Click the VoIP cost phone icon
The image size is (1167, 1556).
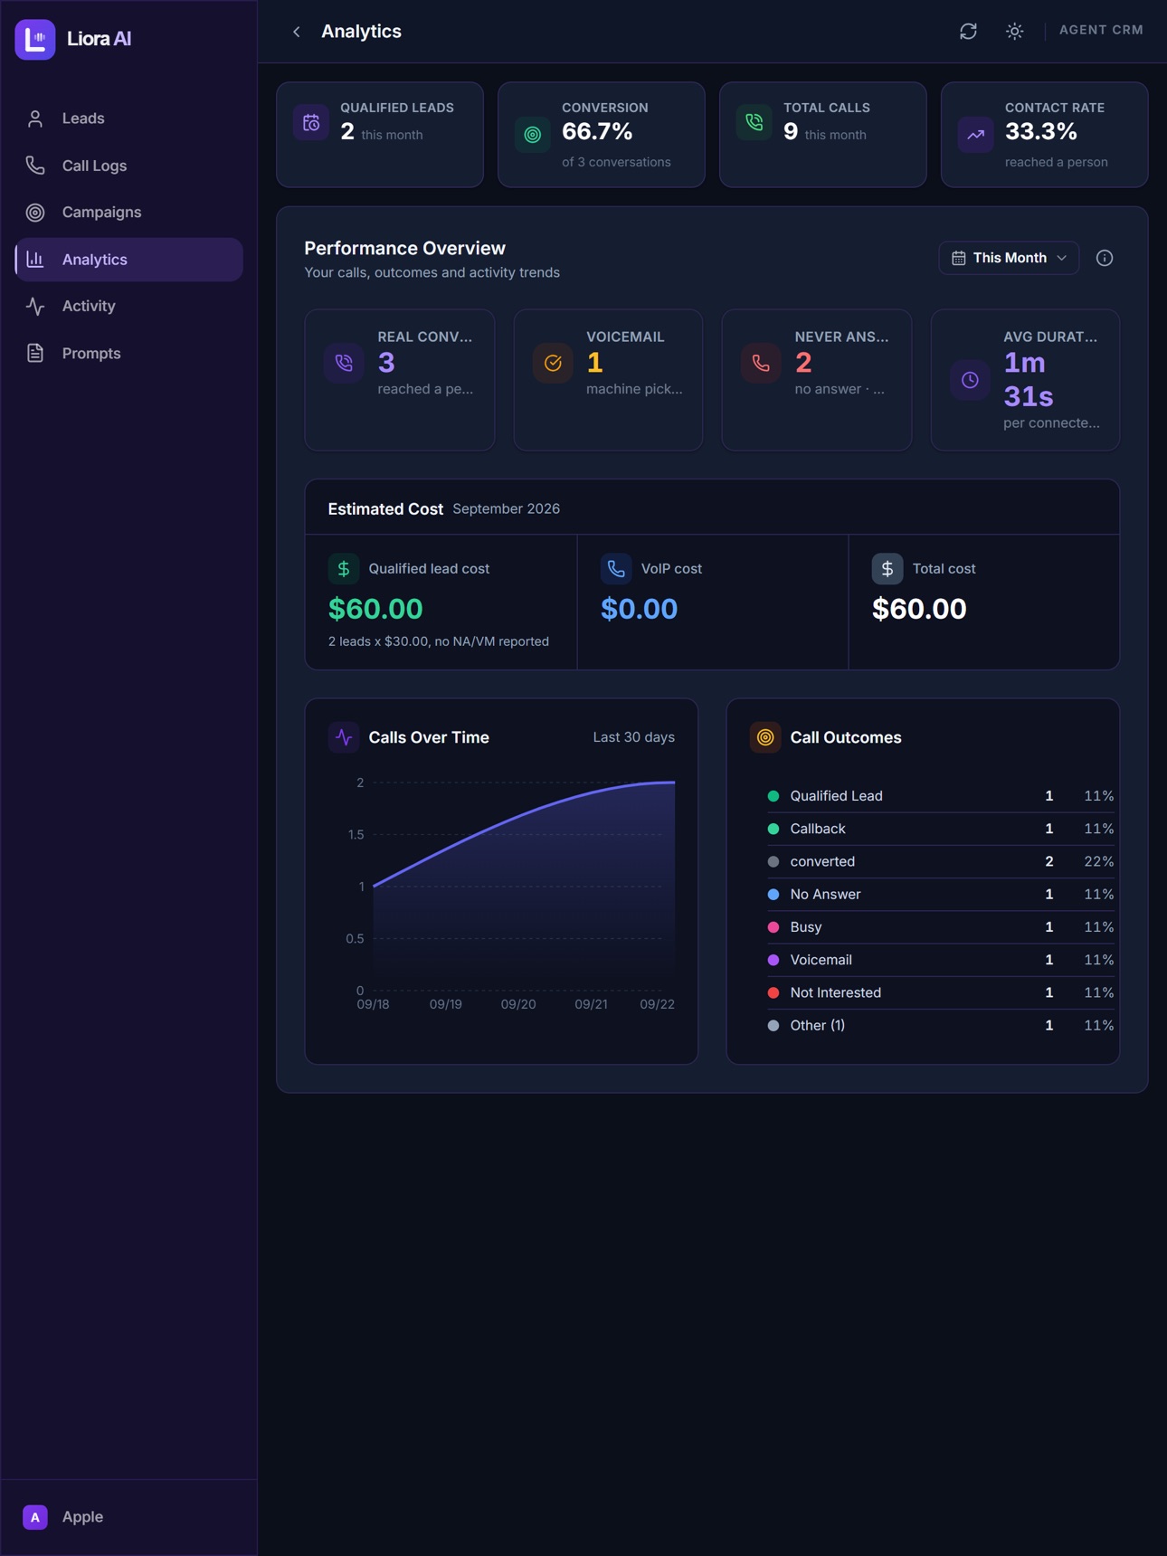pyautogui.click(x=616, y=569)
